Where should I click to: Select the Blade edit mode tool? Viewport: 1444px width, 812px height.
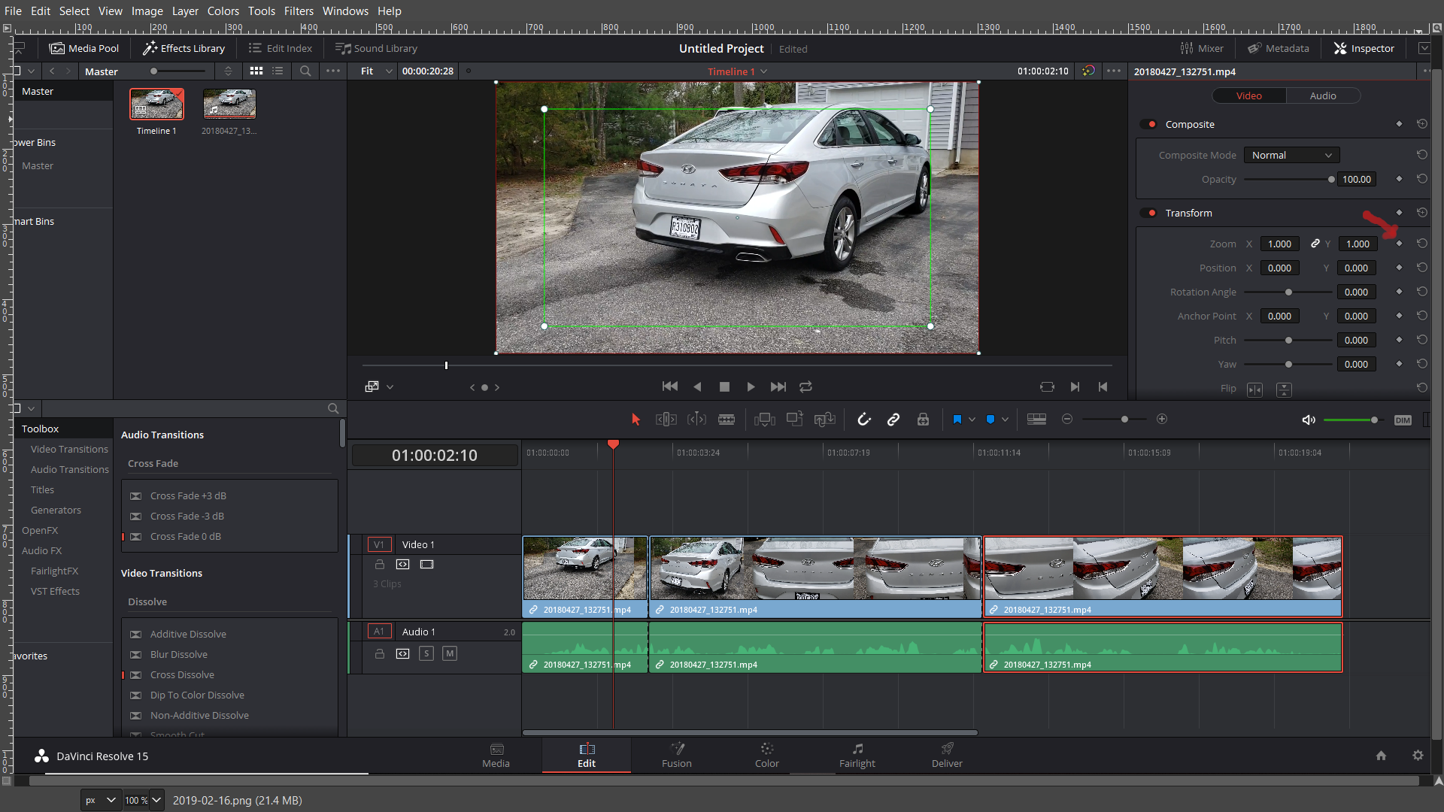tap(727, 420)
